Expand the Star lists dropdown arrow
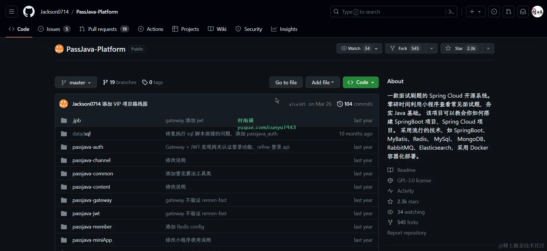Image resolution: width=547 pixels, height=251 pixels. [x=488, y=49]
